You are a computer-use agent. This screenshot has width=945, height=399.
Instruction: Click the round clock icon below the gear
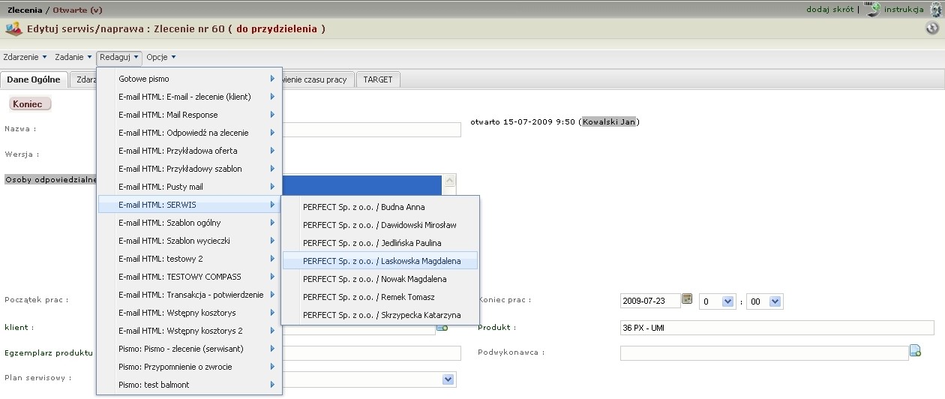(932, 28)
